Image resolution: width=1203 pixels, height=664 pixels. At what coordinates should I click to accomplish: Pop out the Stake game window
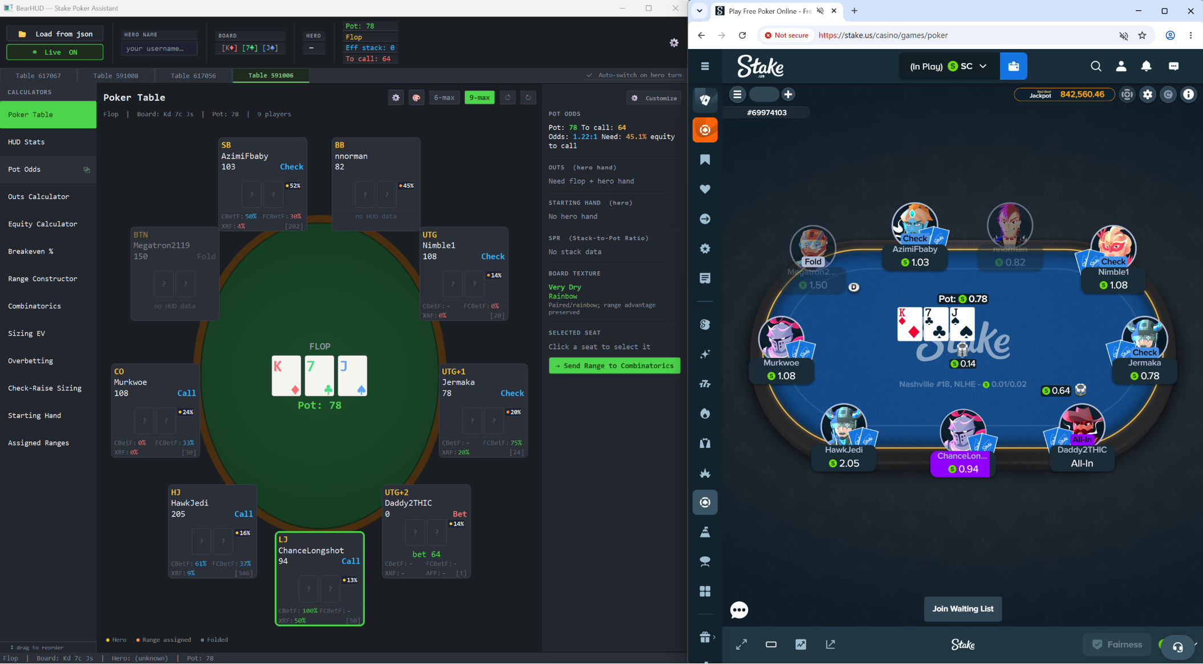[830, 644]
